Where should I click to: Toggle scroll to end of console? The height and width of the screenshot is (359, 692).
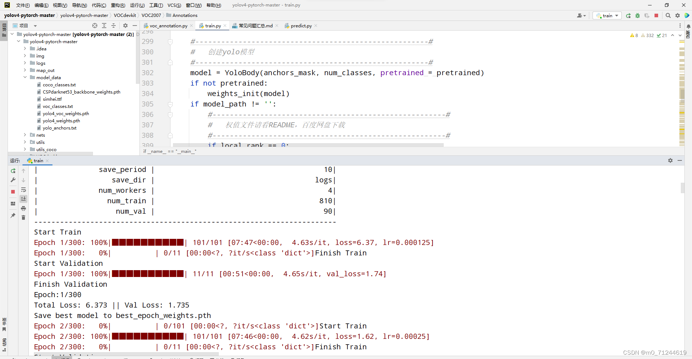23,199
